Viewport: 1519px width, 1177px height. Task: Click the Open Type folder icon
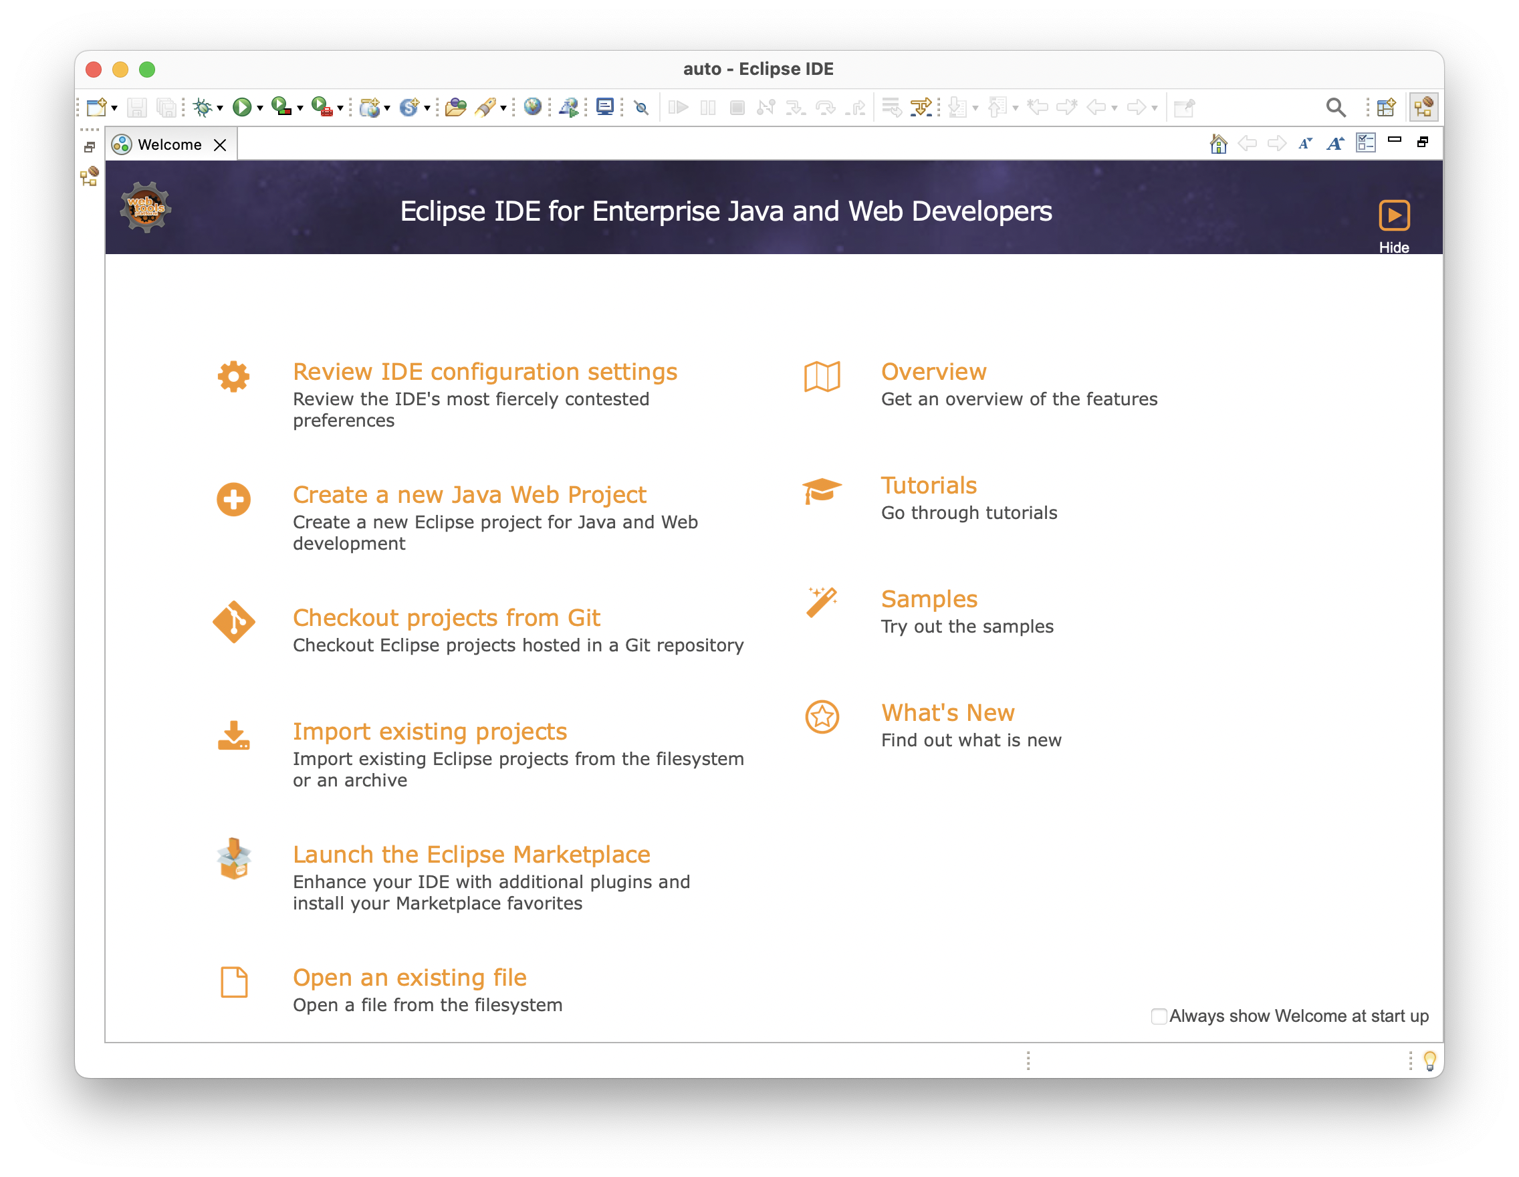pos(455,107)
